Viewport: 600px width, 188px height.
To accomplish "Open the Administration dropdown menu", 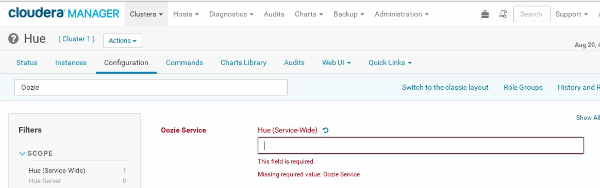I will (x=402, y=14).
